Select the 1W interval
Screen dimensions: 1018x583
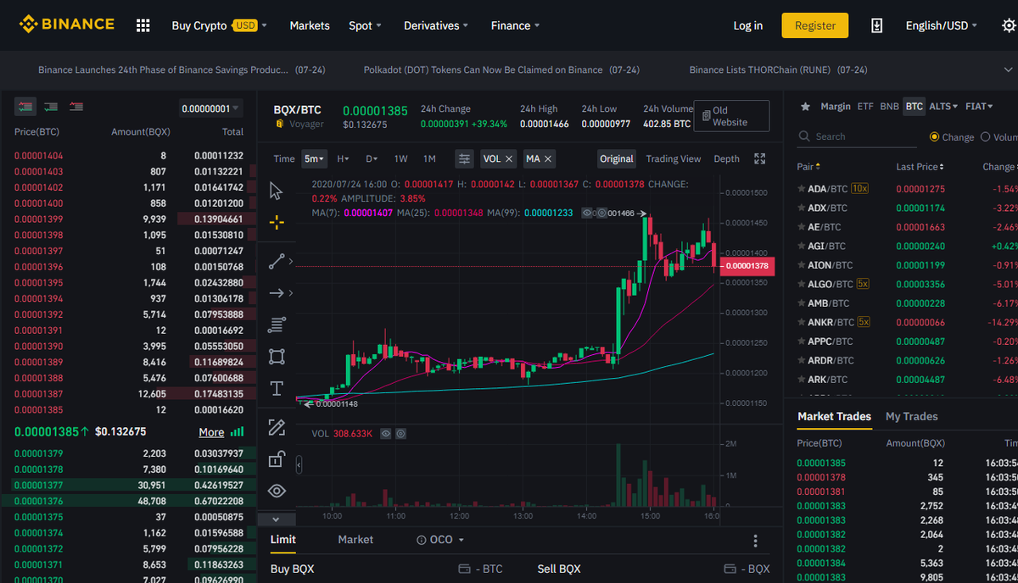click(x=401, y=158)
